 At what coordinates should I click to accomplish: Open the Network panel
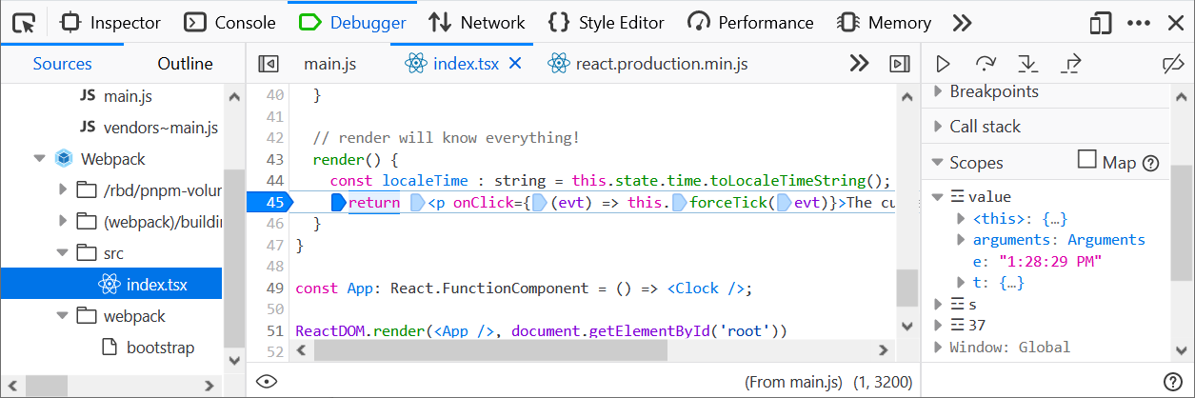pos(477,22)
